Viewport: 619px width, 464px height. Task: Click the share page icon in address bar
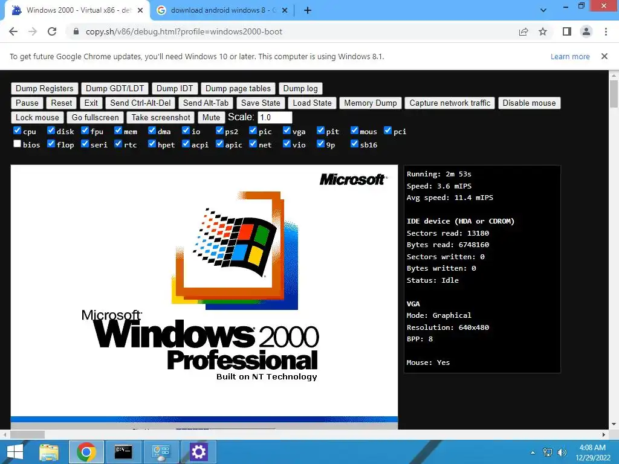tap(523, 31)
